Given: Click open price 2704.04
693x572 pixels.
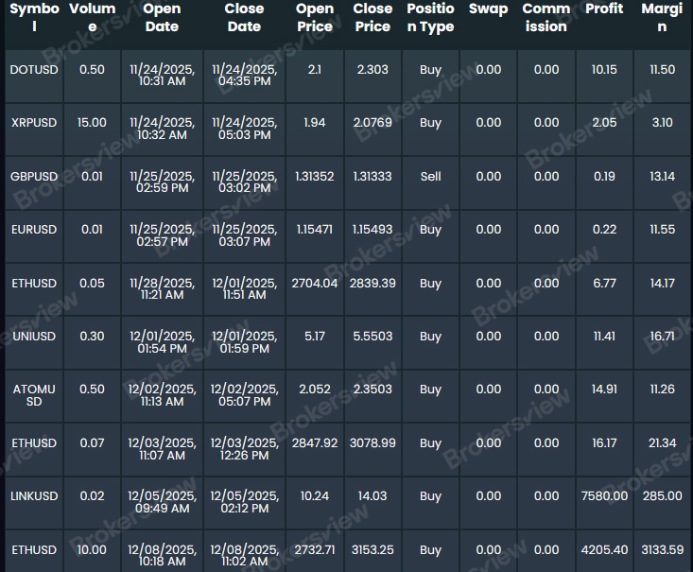Looking at the screenshot, I should [314, 284].
